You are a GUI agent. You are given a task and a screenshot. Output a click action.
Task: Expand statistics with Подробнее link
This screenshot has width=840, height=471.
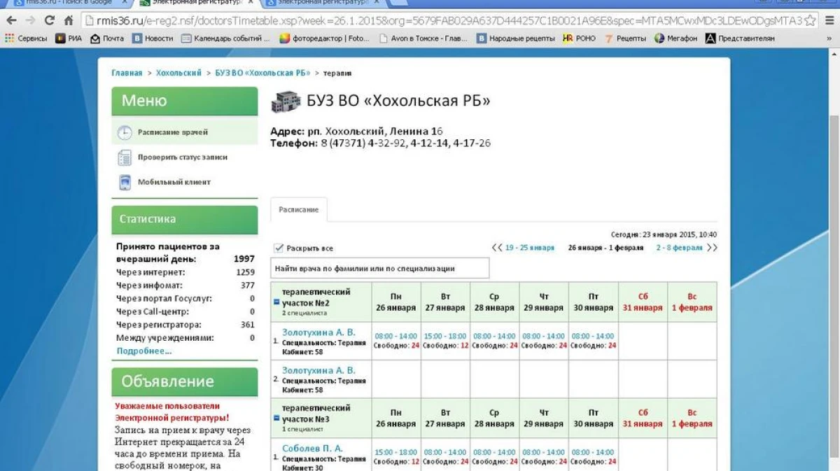click(x=144, y=351)
